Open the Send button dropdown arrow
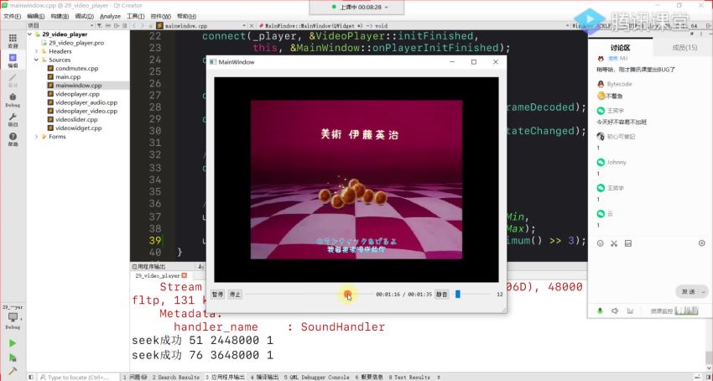 tap(705, 292)
